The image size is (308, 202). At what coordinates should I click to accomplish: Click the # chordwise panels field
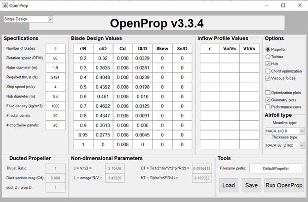click(56, 125)
